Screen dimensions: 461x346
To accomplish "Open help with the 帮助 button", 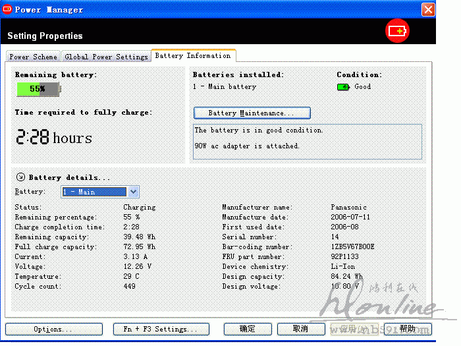I will click(407, 329).
